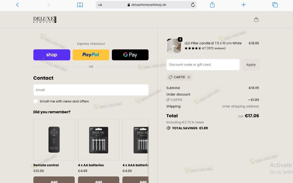Click the LED Pillar candle product title

[213, 43]
